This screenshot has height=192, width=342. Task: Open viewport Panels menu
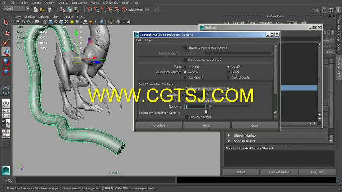point(81,17)
